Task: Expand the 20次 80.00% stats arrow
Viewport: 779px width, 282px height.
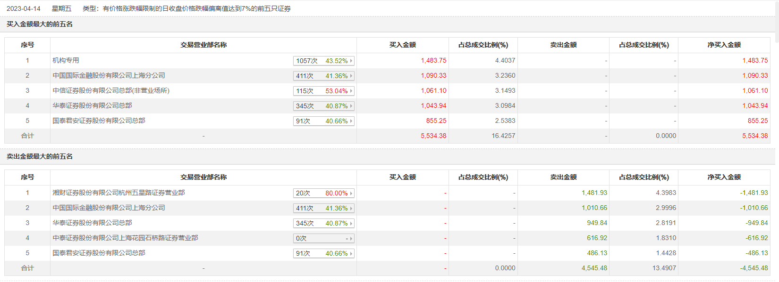Action: tap(351, 193)
